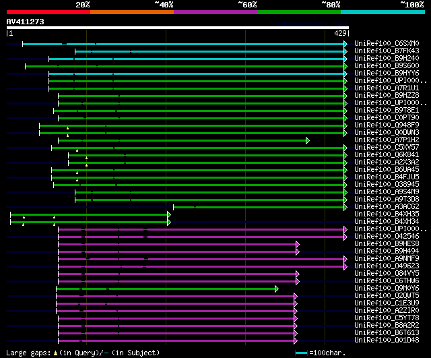Select the UniRef100_B8A2R2 label
Viewport: 431px width, 358px height.
pos(387,326)
